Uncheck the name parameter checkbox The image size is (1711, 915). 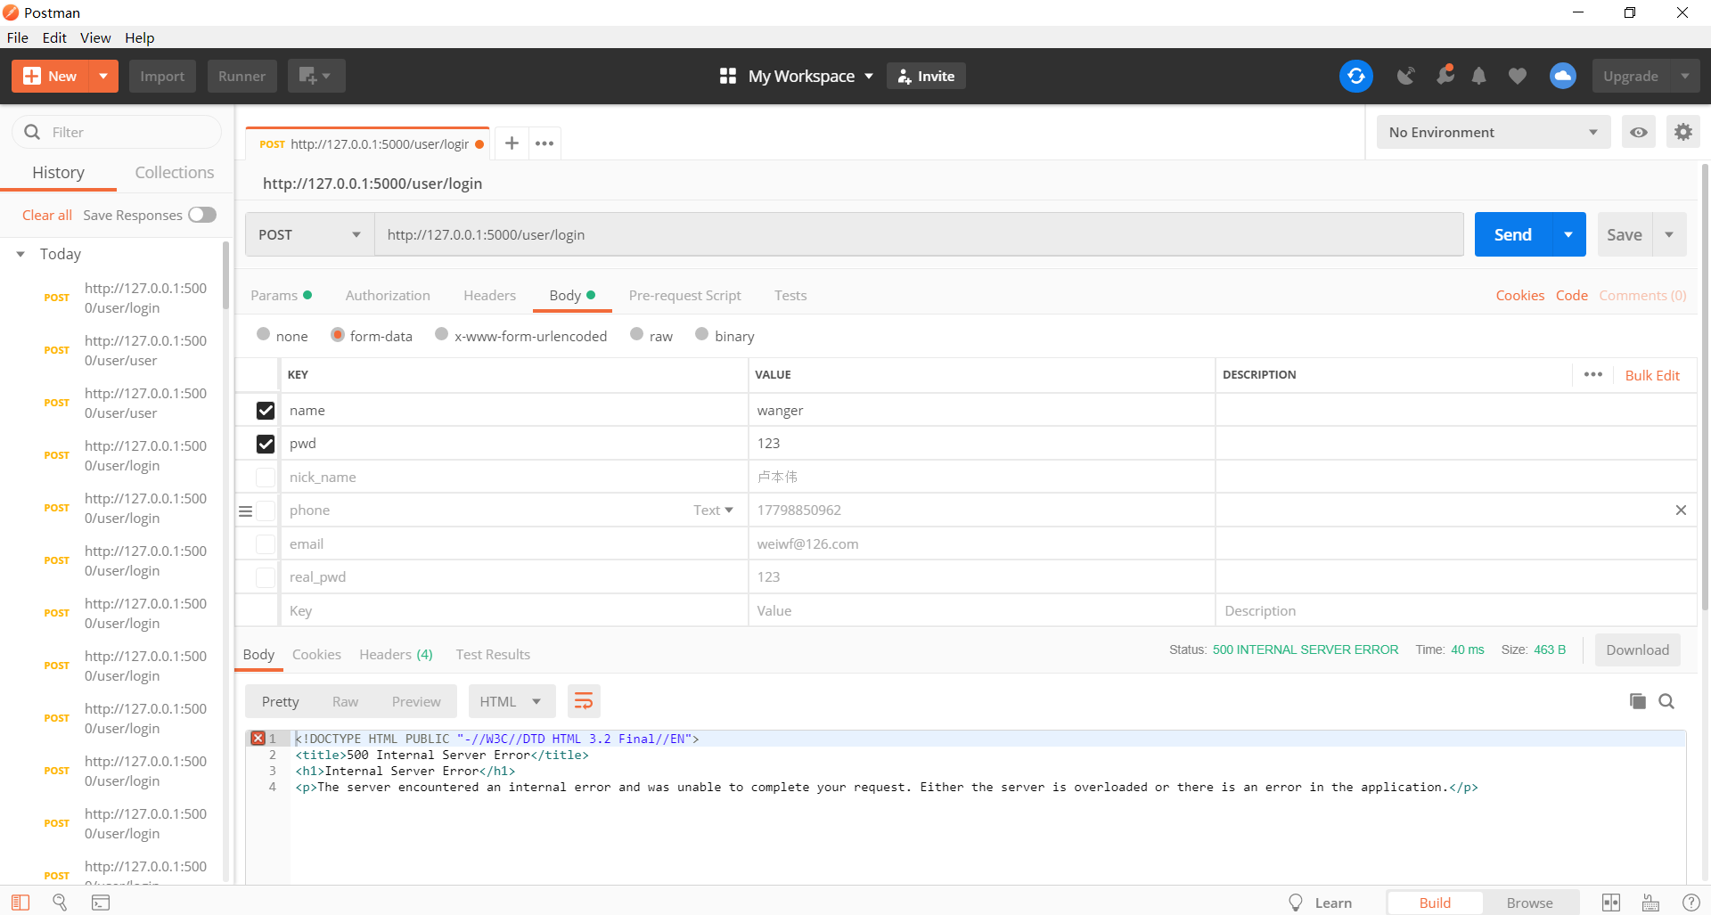click(266, 410)
